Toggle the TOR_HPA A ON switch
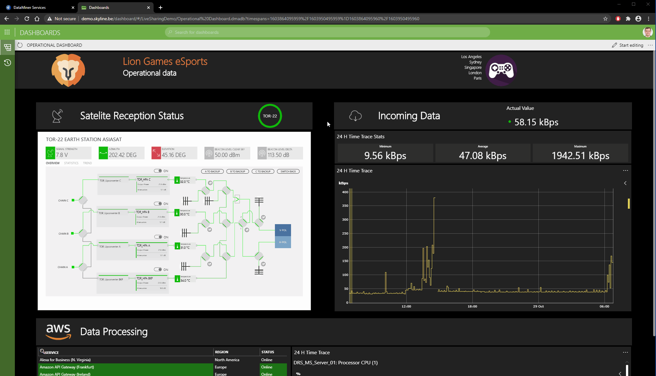 158,237
